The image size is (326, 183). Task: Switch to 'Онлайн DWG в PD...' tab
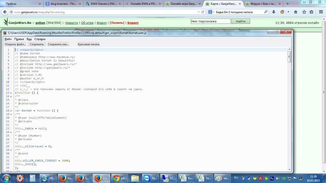[x=143, y=4]
